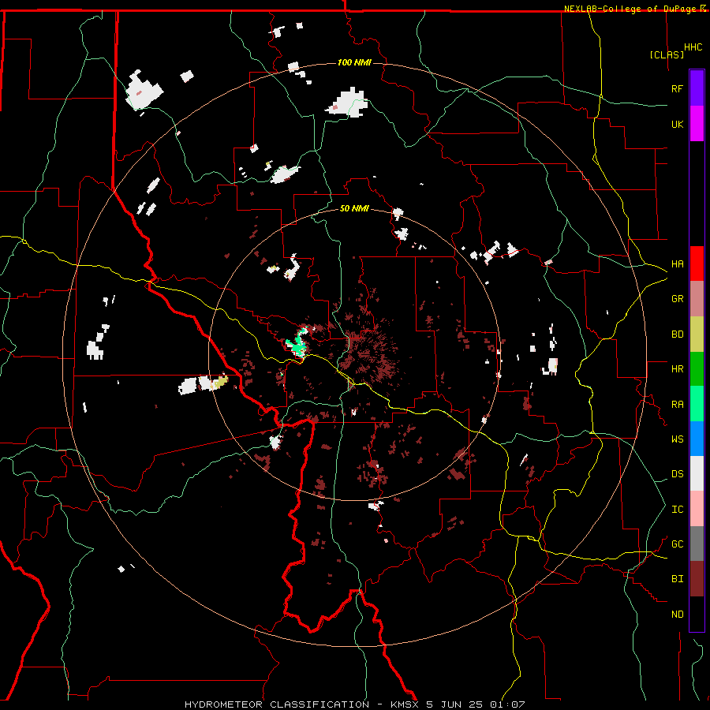Click the GR legend label
The image size is (710, 710).
tap(677, 299)
